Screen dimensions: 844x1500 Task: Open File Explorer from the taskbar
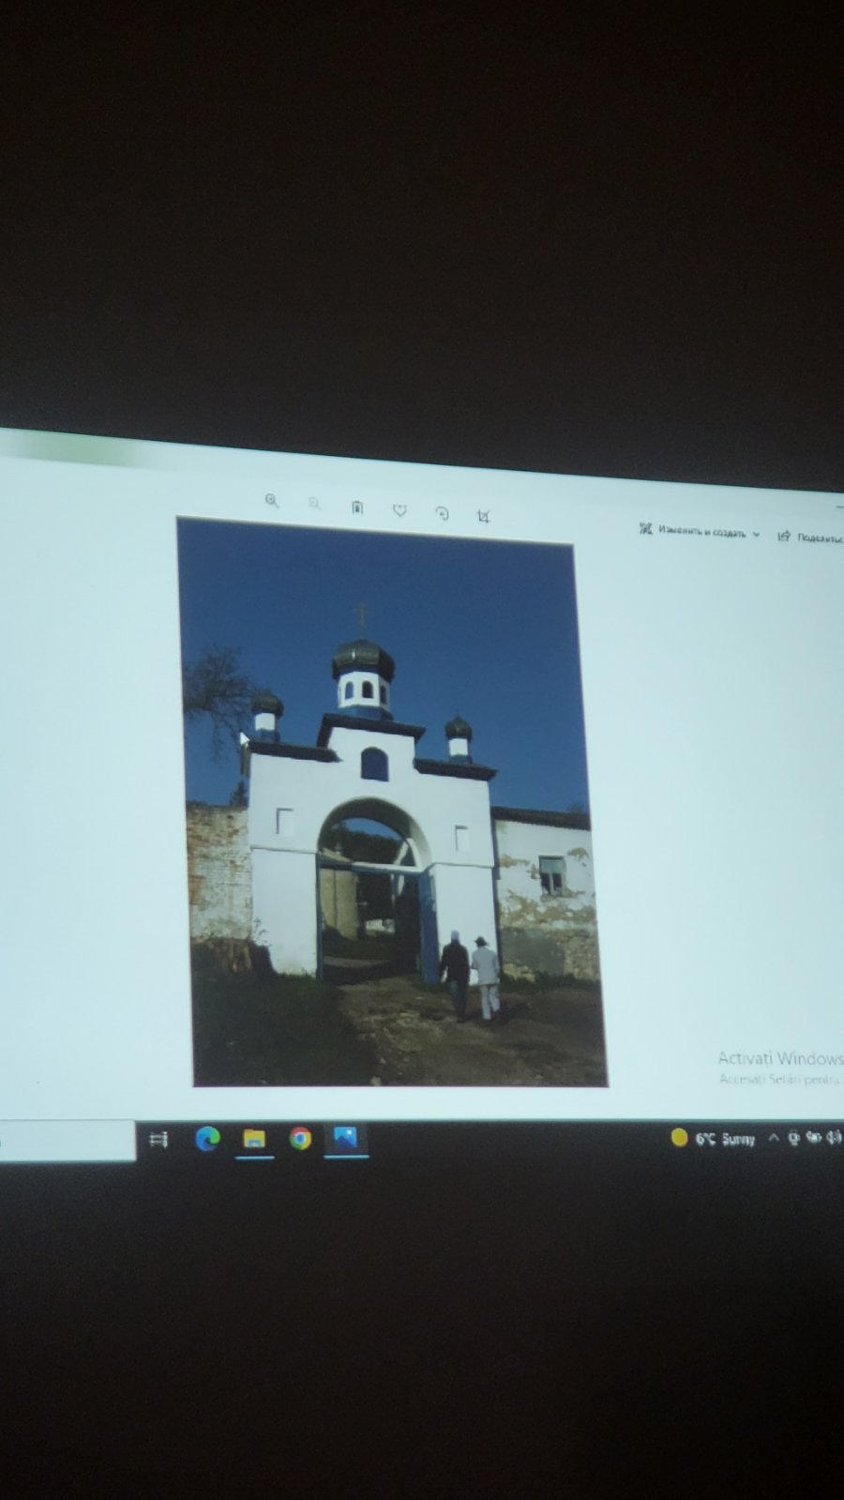(x=254, y=1139)
